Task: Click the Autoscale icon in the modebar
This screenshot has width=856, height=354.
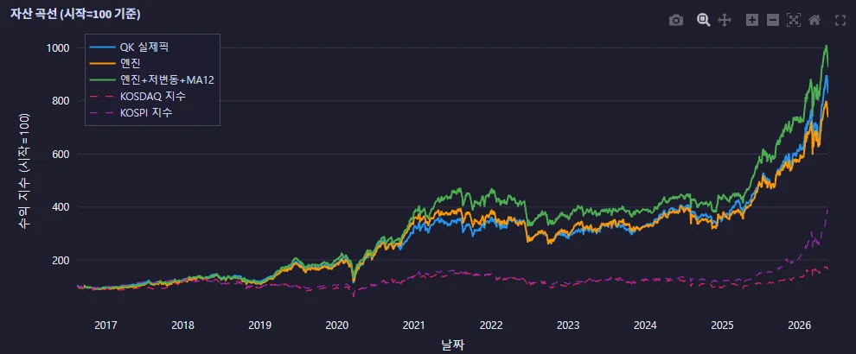Action: click(x=793, y=20)
